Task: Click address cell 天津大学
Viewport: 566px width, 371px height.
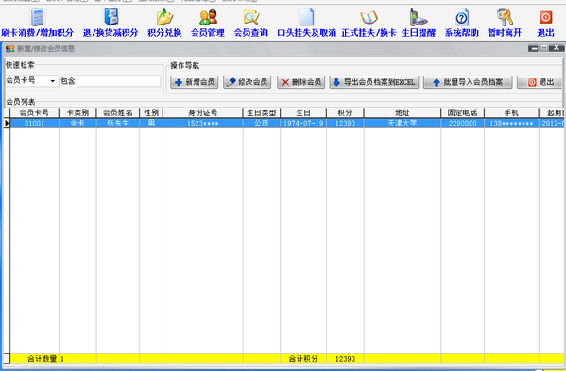Action: point(403,124)
